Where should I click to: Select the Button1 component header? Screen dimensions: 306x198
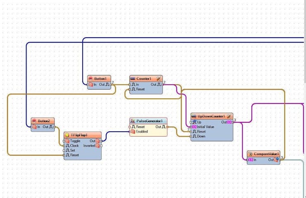(x=99, y=79)
